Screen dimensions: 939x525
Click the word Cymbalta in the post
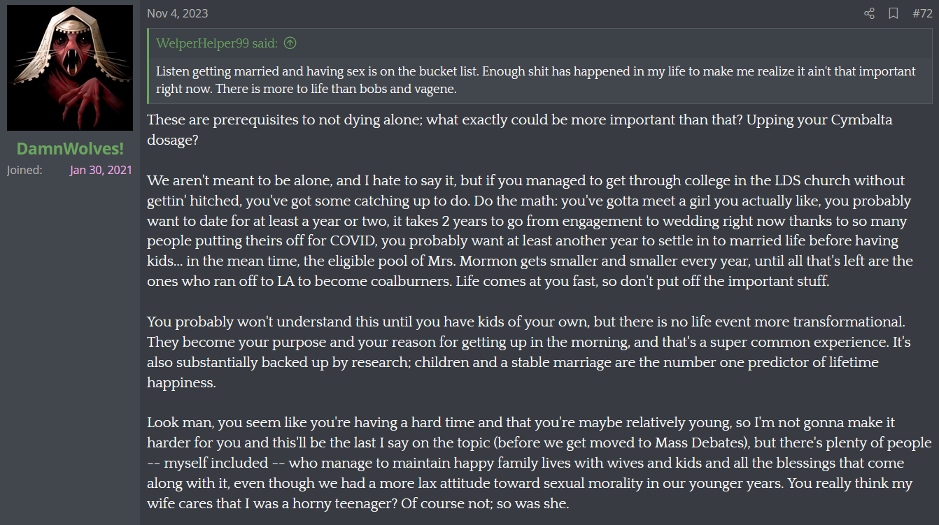click(861, 120)
